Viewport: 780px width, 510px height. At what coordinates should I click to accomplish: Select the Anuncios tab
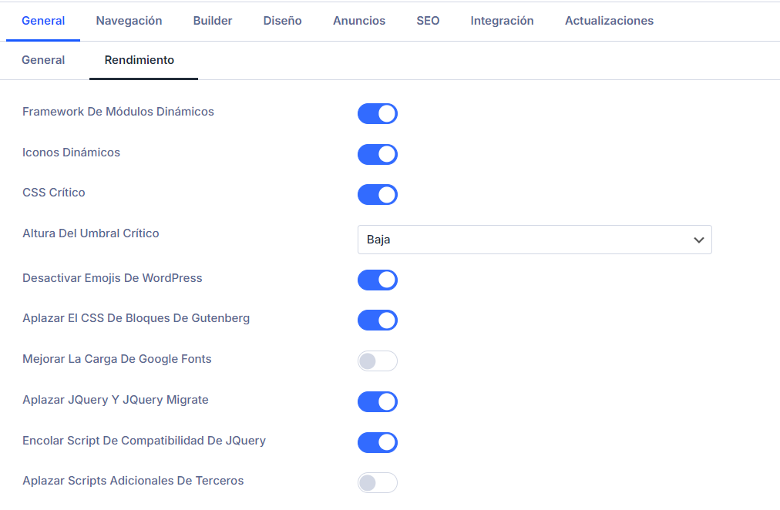[x=359, y=21]
